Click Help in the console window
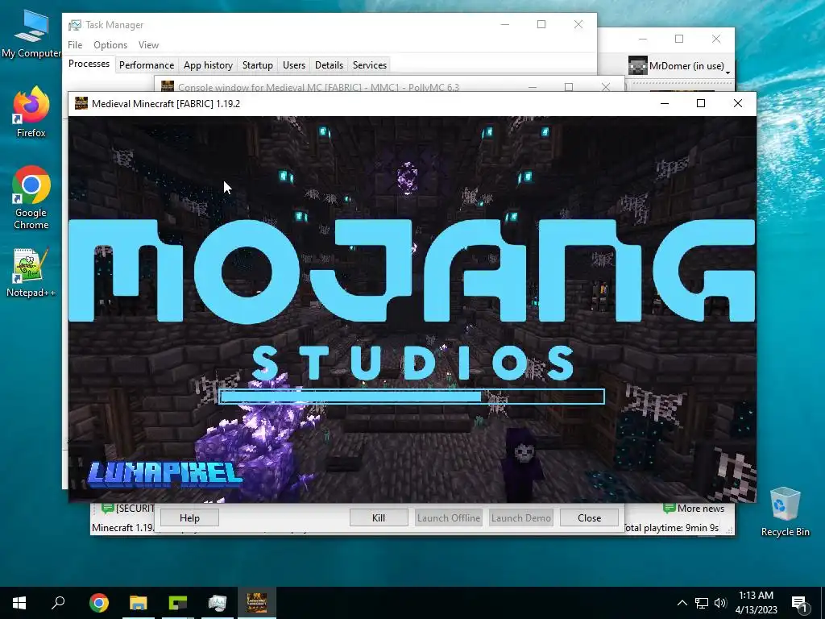Viewport: 825px width, 619px height. pos(189,518)
